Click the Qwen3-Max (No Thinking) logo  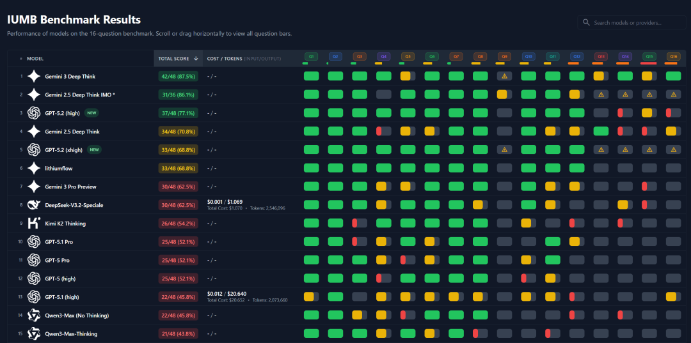(x=34, y=316)
